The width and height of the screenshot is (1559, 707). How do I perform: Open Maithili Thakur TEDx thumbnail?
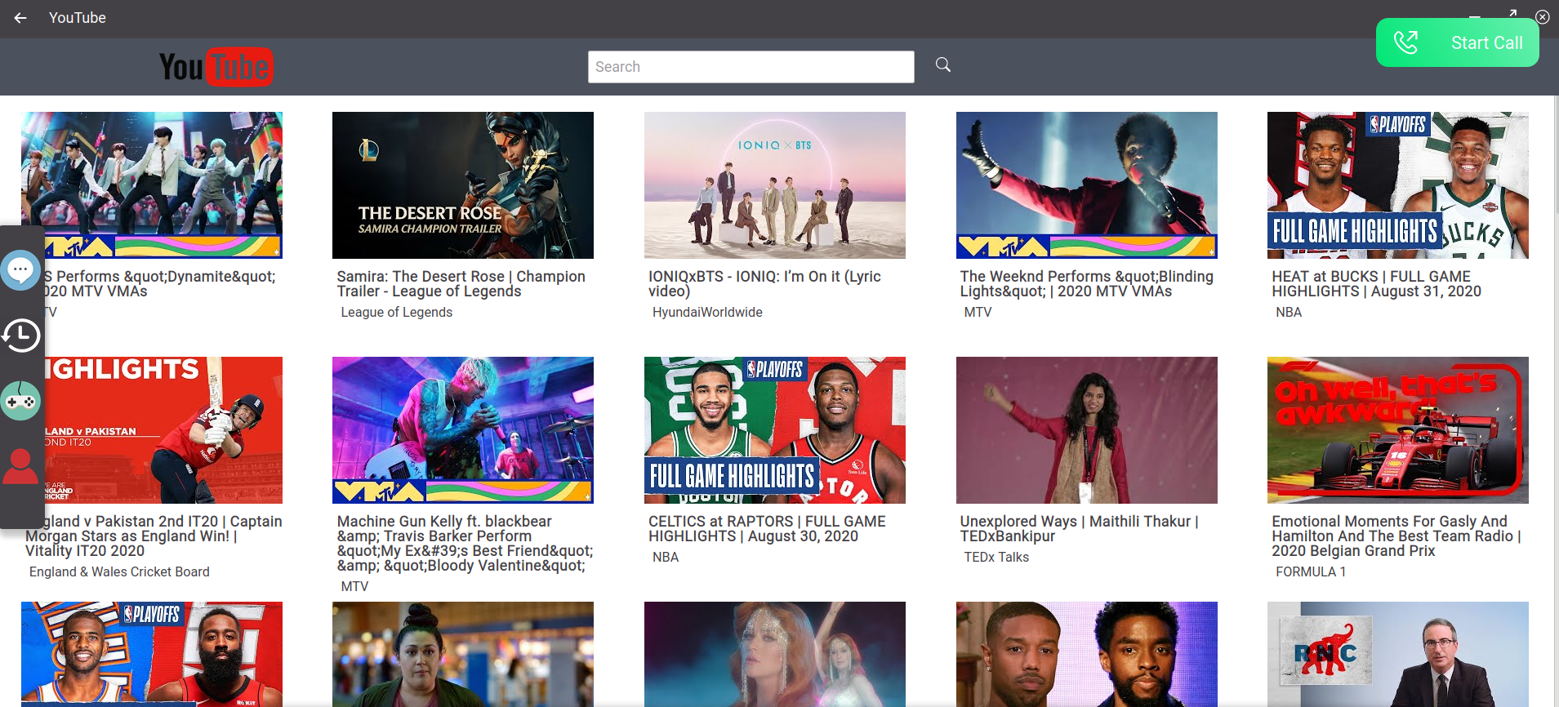click(x=1087, y=430)
